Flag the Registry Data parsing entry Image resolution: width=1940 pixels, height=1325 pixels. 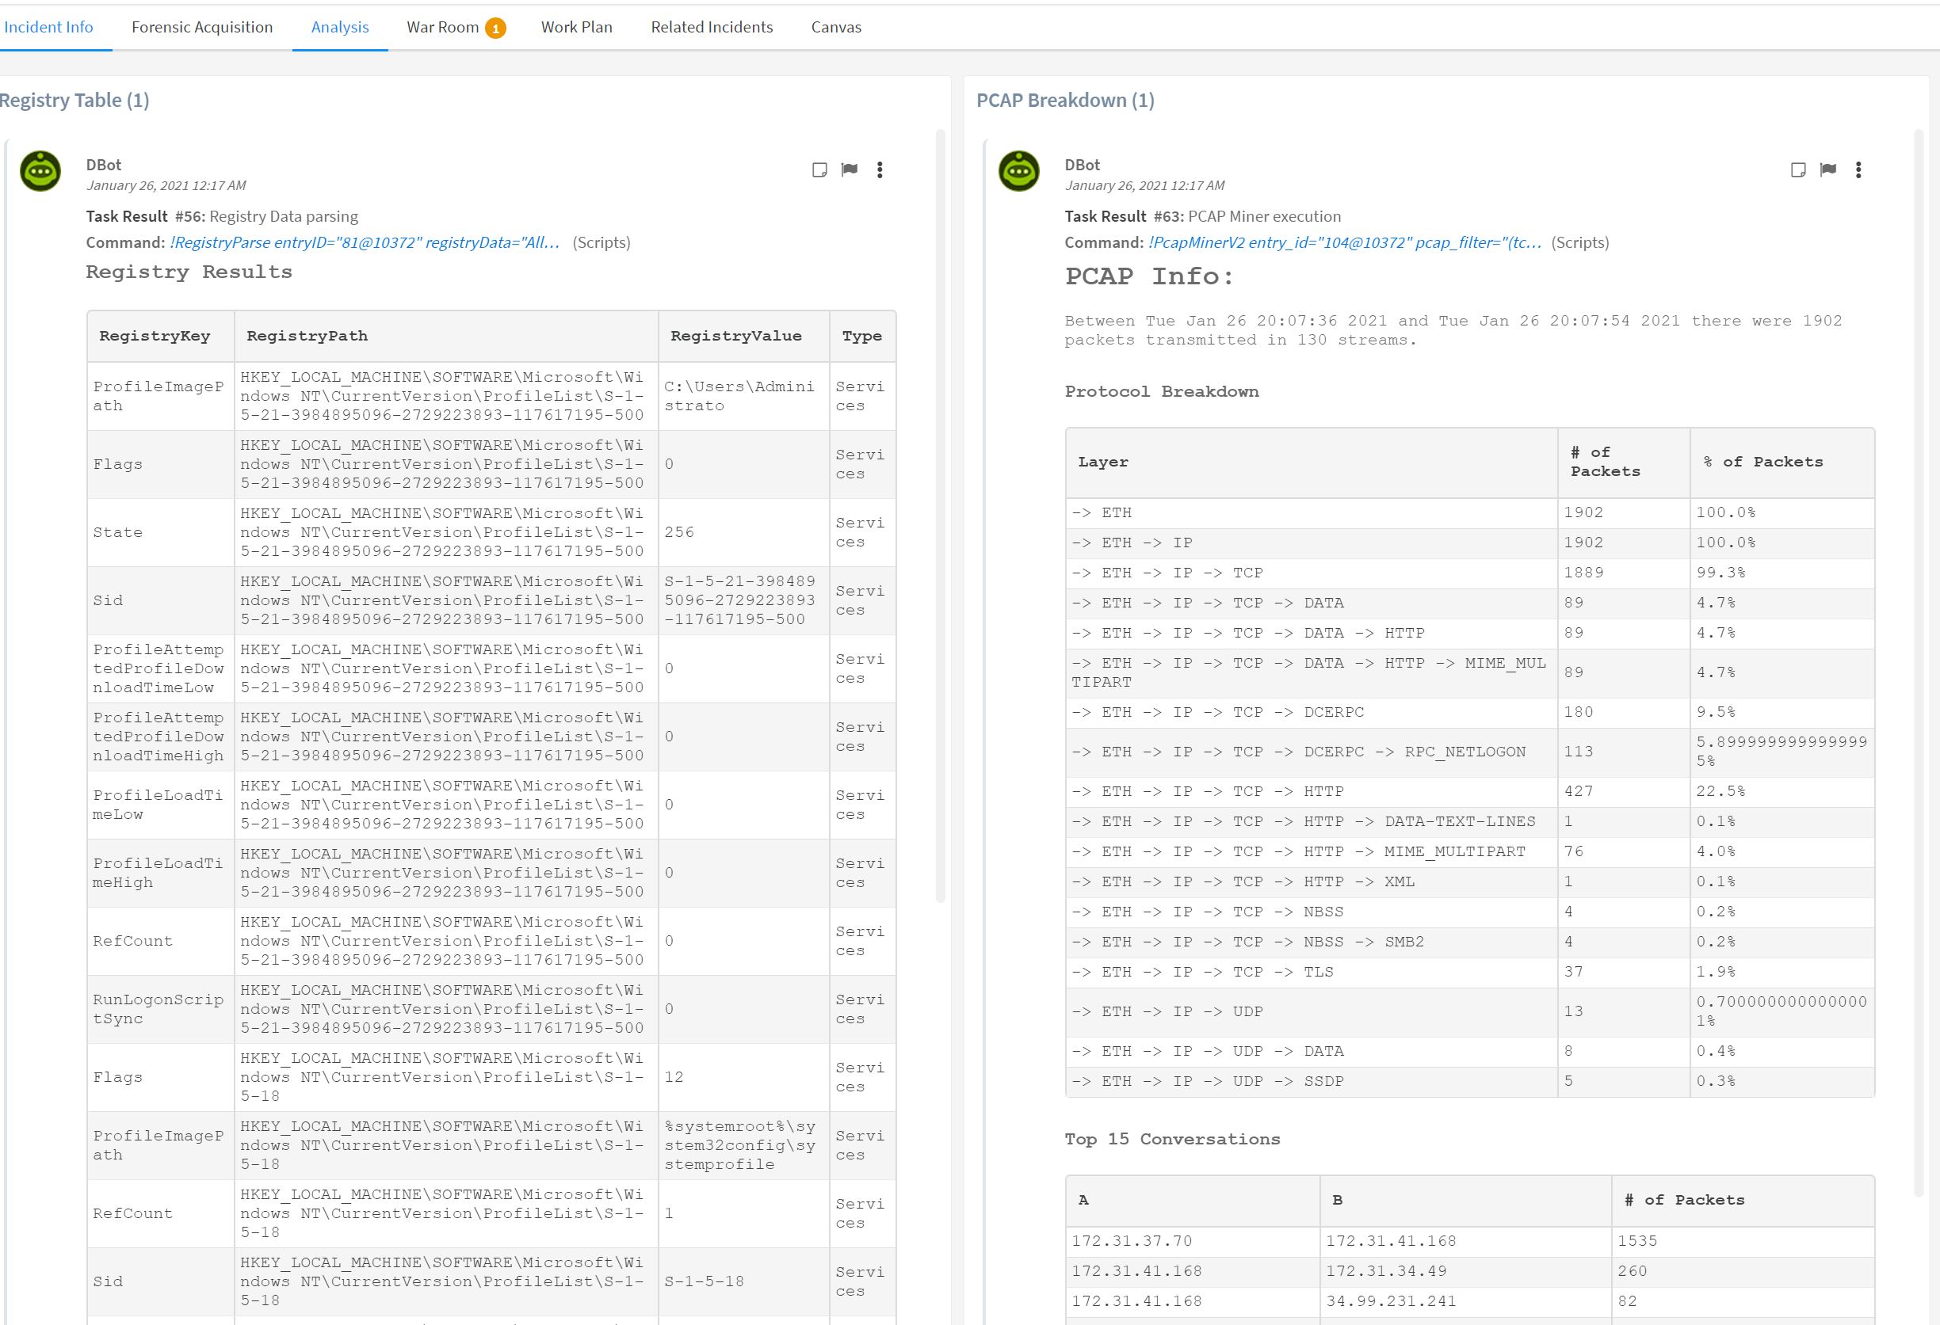(849, 170)
